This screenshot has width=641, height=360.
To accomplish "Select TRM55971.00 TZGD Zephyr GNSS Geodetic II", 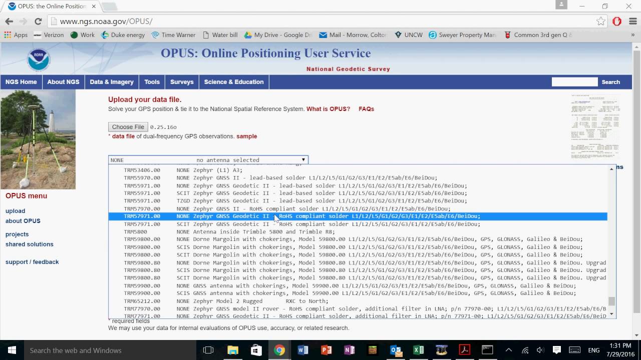I will coord(358,200).
